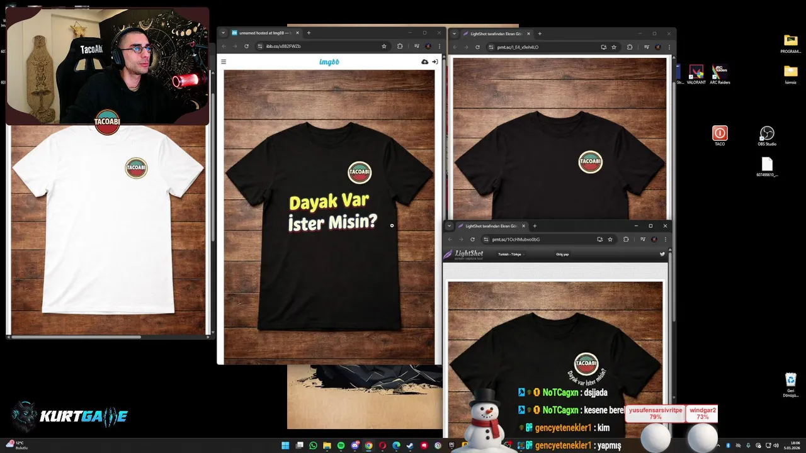
Task: Open the ARC Raiders desktop shortcut
Action: [720, 74]
